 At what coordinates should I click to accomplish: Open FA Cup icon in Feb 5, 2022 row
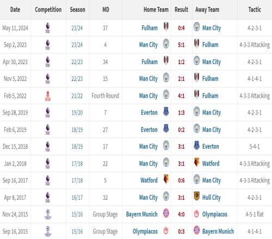pyautogui.click(x=48, y=96)
